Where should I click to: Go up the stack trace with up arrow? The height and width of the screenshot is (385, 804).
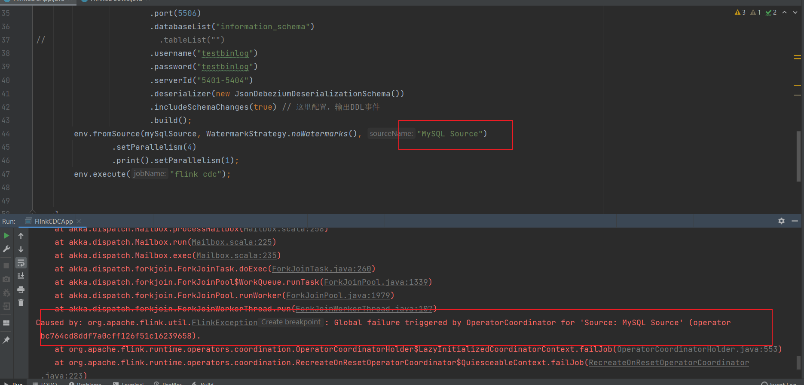coord(21,236)
